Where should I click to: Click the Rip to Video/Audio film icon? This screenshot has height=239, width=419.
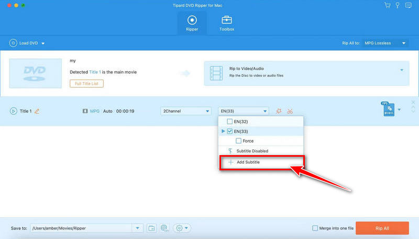coord(216,73)
